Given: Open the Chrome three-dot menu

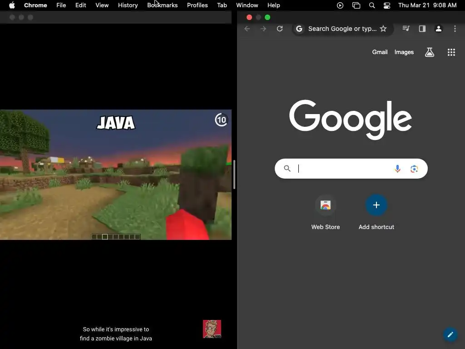Looking at the screenshot, I should pyautogui.click(x=455, y=29).
